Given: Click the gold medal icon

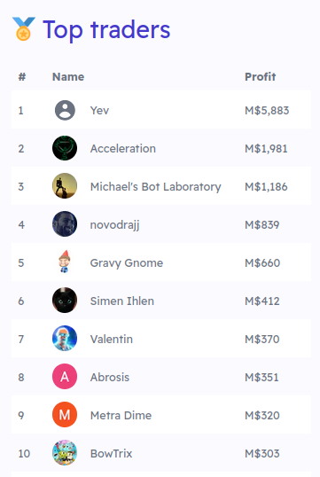Looking at the screenshot, I should coord(24,29).
